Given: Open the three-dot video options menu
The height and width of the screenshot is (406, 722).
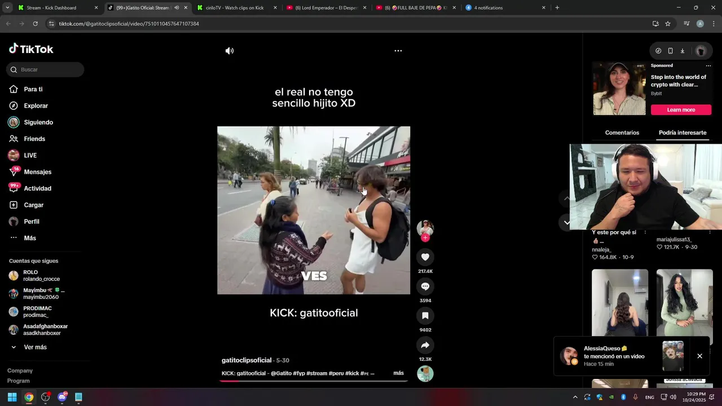Looking at the screenshot, I should point(398,51).
